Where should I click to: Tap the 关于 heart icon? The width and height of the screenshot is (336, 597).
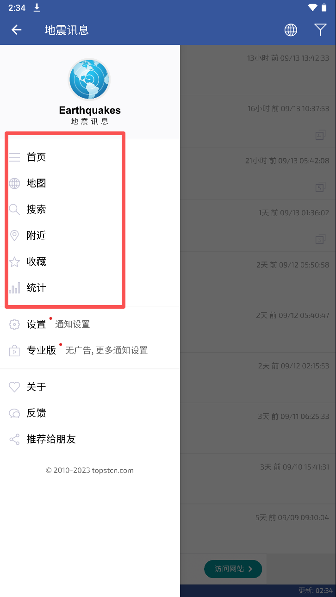pyautogui.click(x=14, y=387)
